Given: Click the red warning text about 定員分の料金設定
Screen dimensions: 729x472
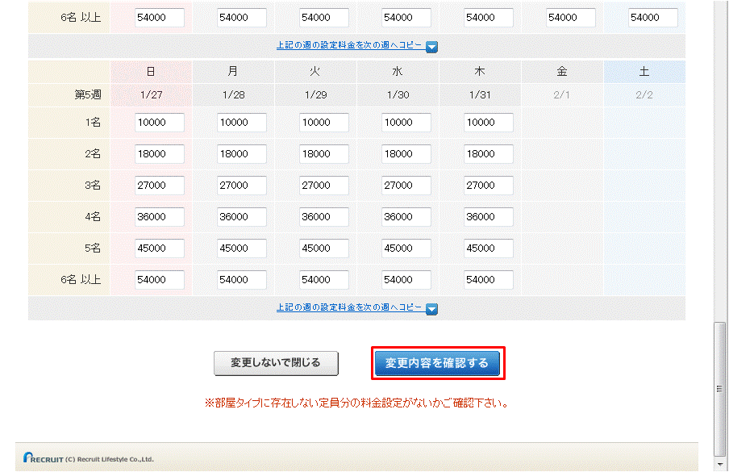Looking at the screenshot, I should pos(356,401).
